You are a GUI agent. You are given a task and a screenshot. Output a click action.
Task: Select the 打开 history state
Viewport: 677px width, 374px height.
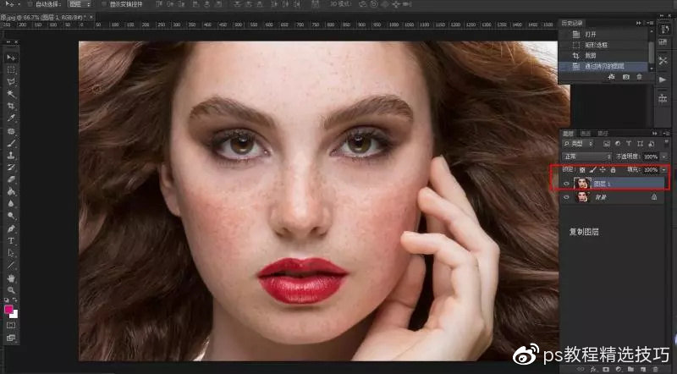(591, 34)
